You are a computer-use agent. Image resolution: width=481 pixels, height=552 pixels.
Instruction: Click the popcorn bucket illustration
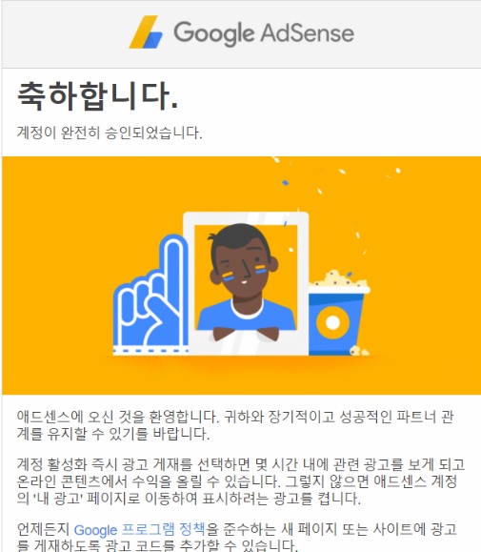click(x=338, y=314)
